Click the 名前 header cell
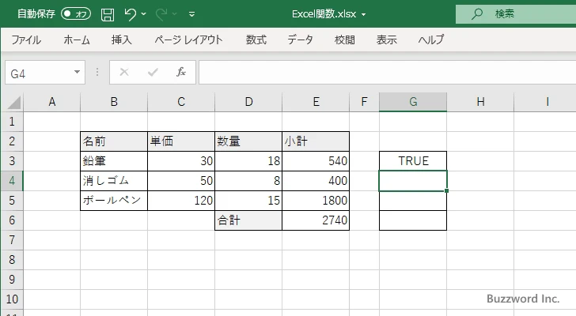Screen dimensions: 576x316 (x=114, y=141)
